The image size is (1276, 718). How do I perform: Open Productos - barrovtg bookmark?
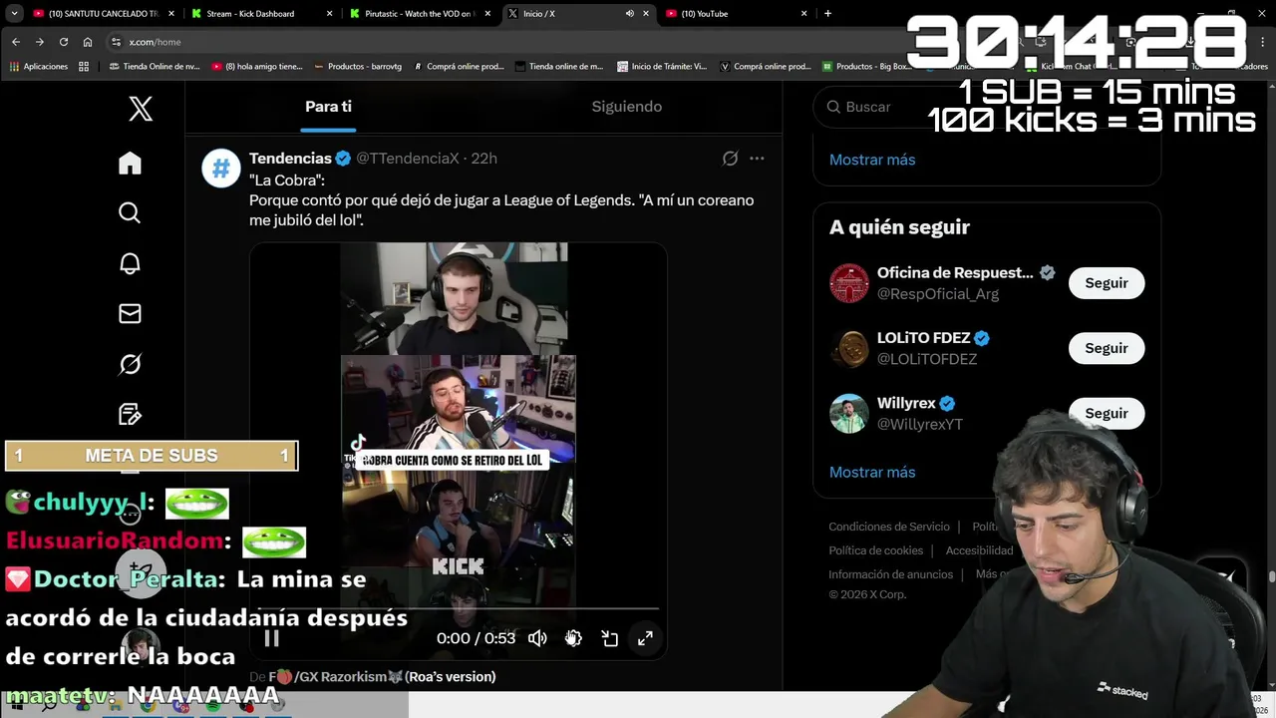(358, 67)
